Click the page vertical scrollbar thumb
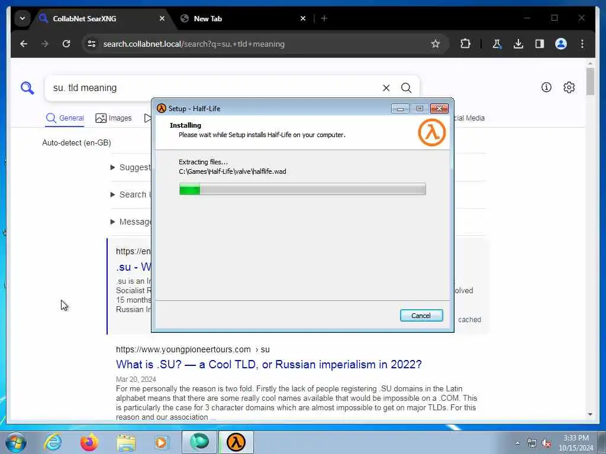 [x=590, y=82]
